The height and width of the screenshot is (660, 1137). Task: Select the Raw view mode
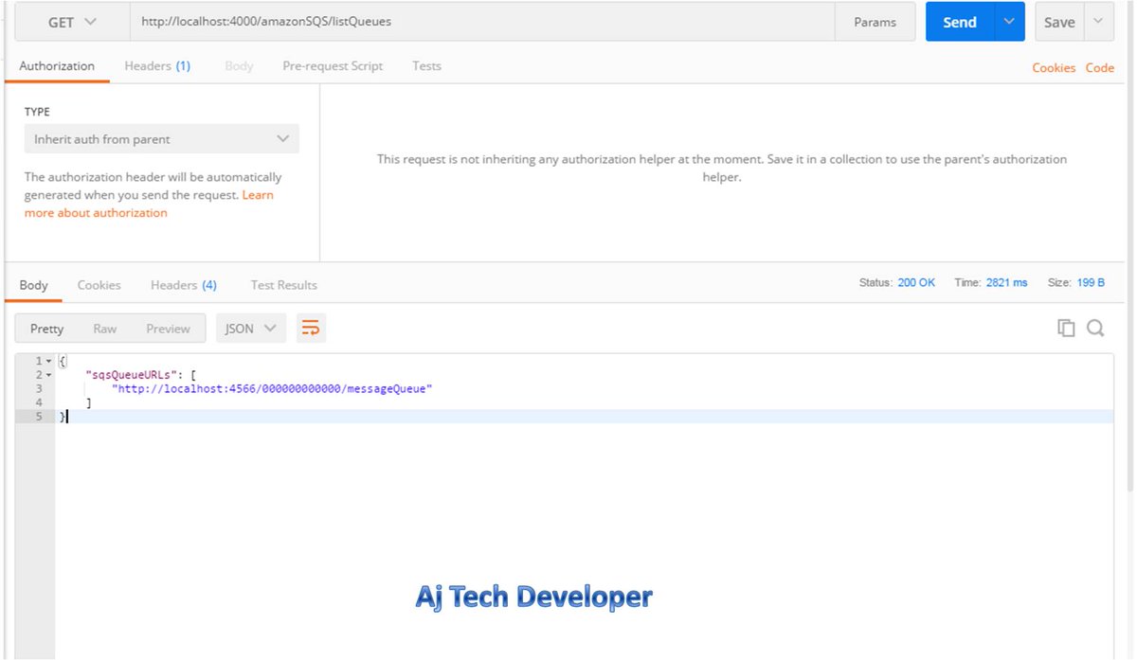tap(105, 329)
